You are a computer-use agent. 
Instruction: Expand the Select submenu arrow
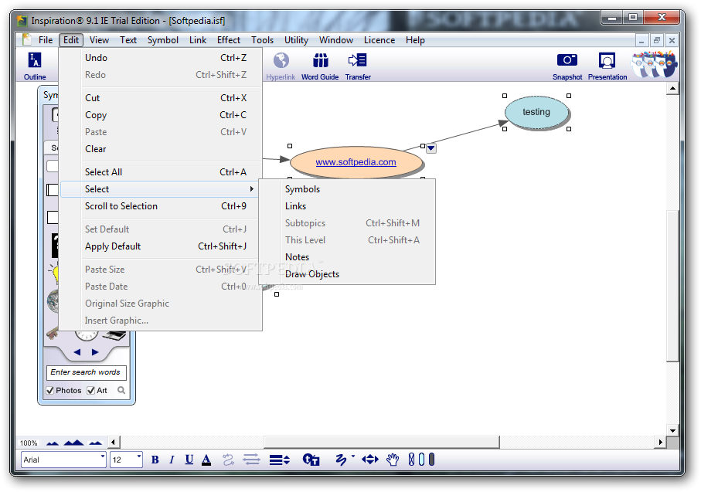252,189
